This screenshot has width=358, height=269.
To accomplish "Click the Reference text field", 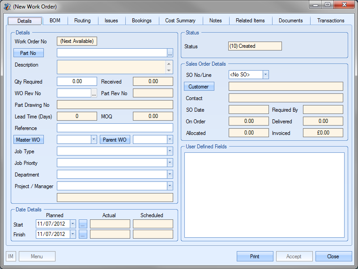I will (115, 128).
